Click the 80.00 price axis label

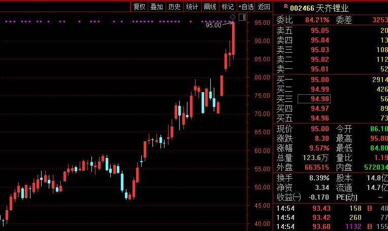coord(262,78)
